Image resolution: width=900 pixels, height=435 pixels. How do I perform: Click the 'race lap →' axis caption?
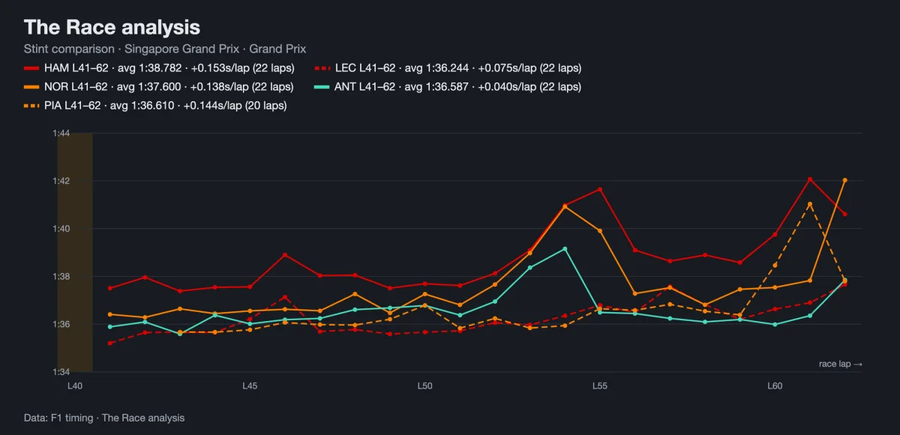point(841,364)
